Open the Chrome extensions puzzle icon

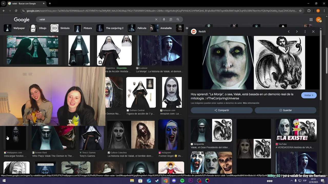(x=309, y=11)
